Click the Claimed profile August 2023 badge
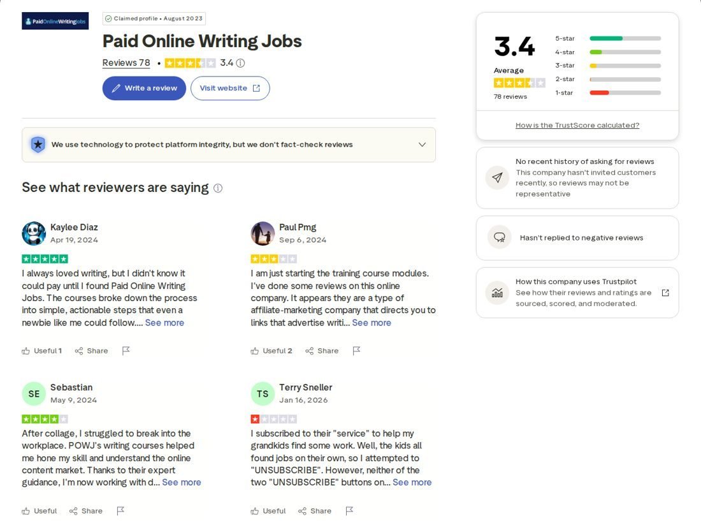Screen dimensions: 701x532 click(154, 18)
